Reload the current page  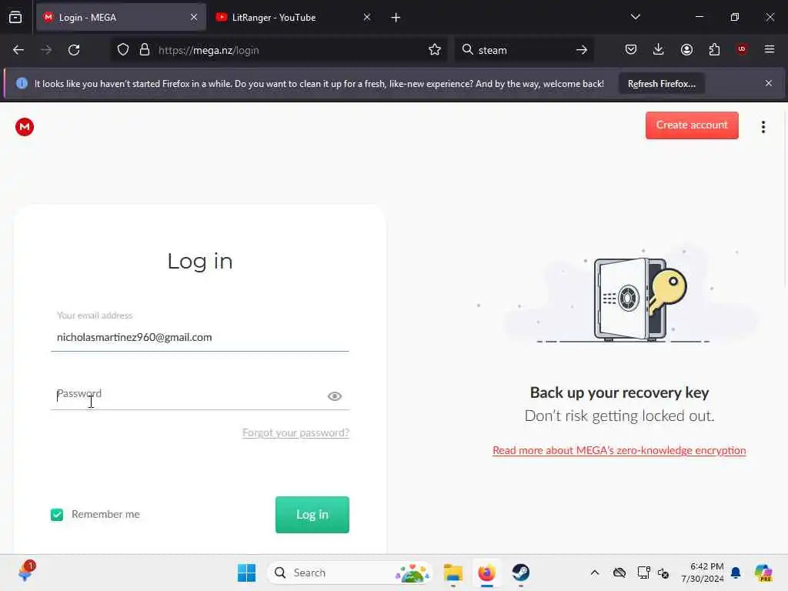[x=74, y=50]
